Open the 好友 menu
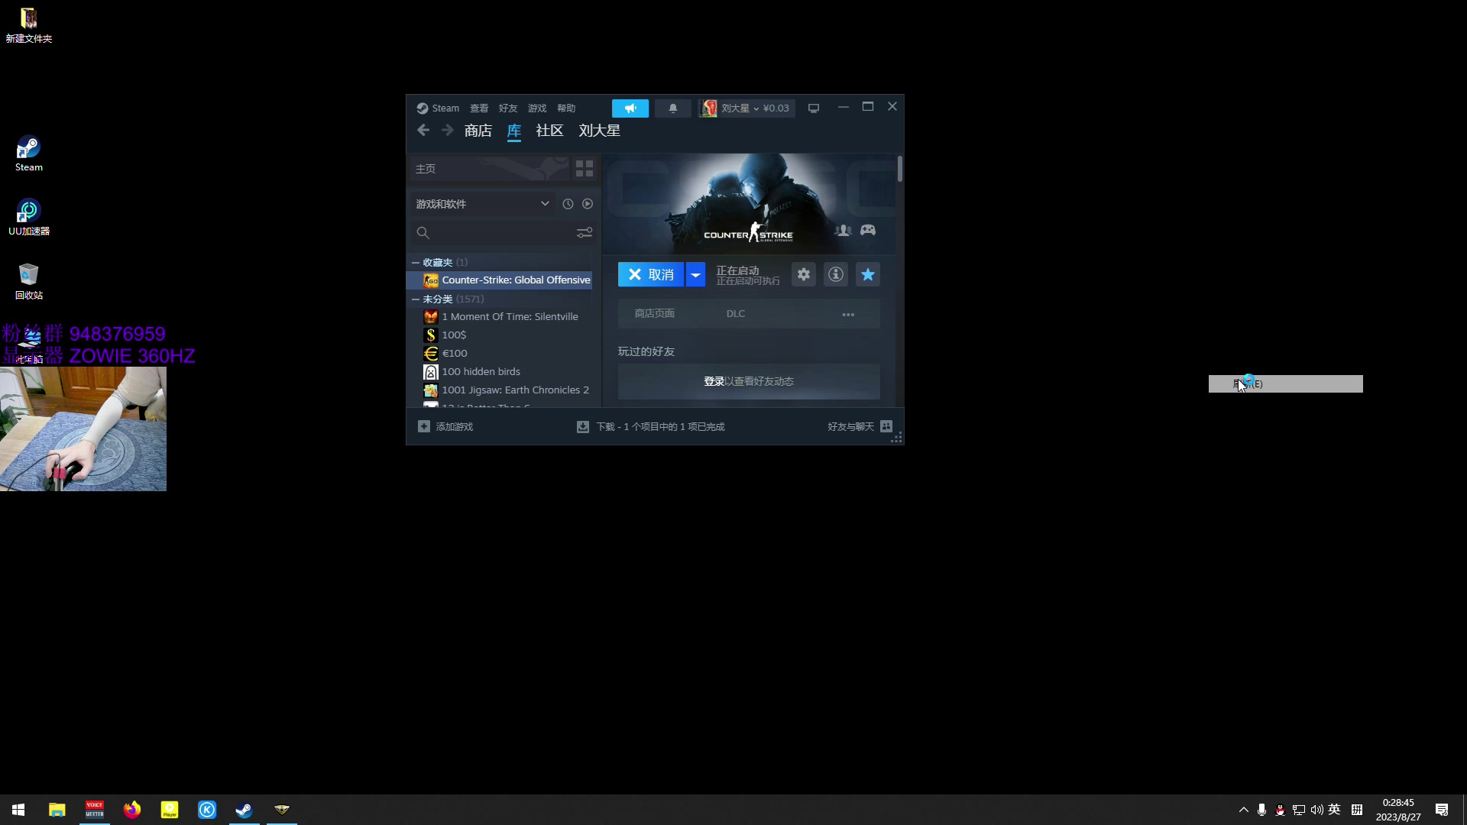 coord(508,108)
